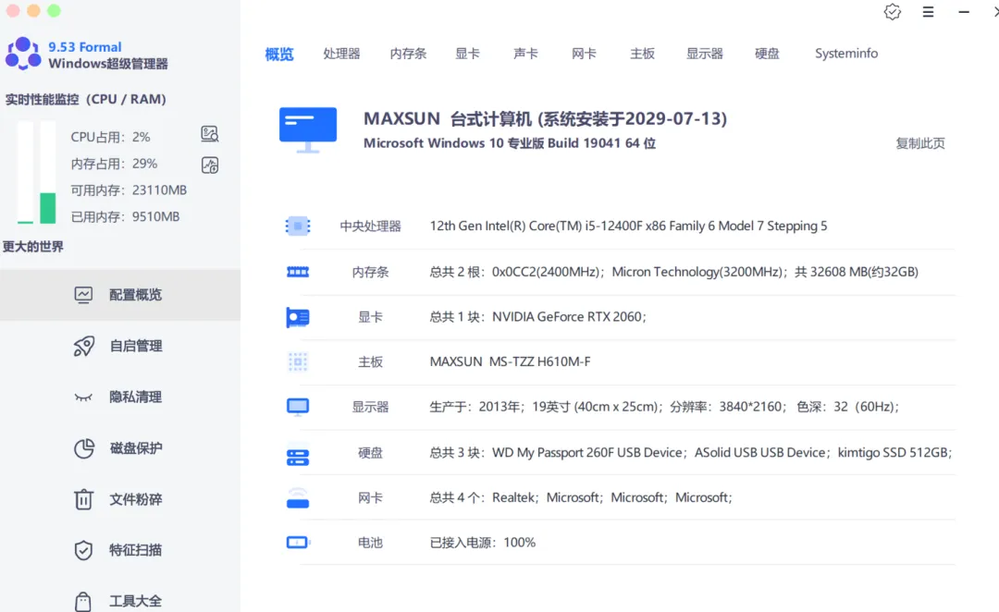The height and width of the screenshot is (612, 999).
Task: Switch to the 显示器 tab at top
Action: click(705, 54)
